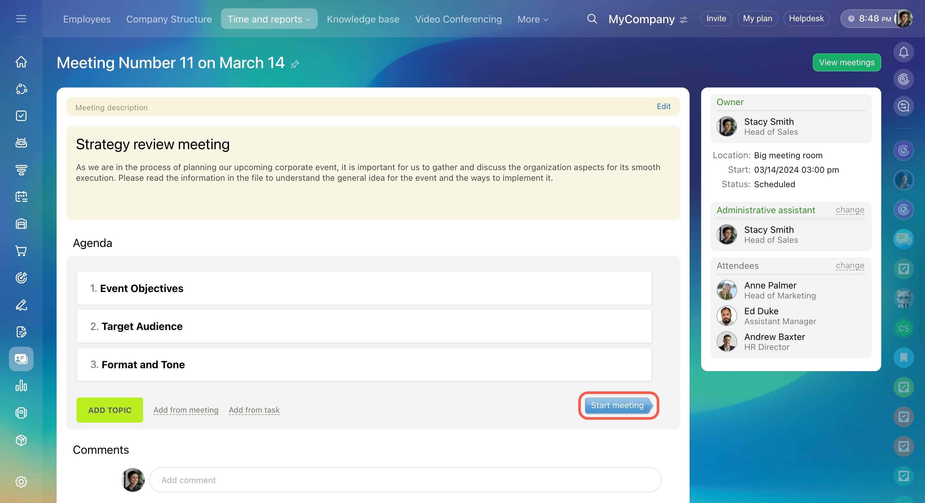Click the home icon in left sidebar

pyautogui.click(x=21, y=62)
